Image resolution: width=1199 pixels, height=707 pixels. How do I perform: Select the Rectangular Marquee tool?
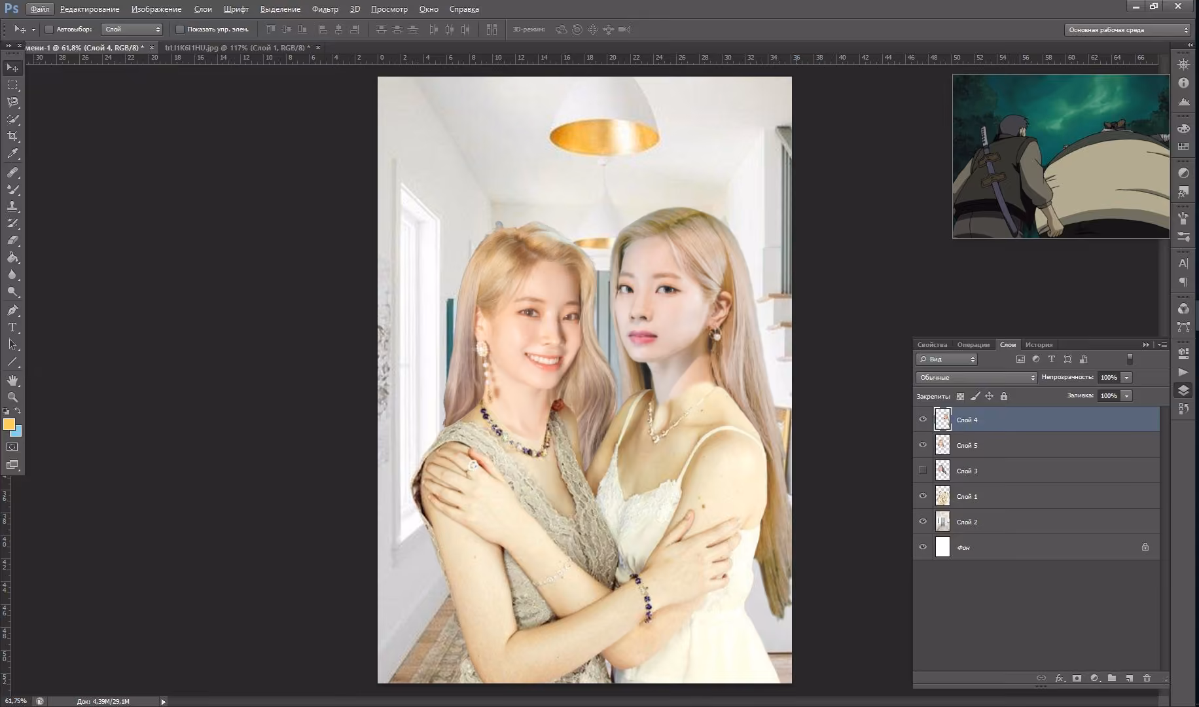click(x=12, y=85)
